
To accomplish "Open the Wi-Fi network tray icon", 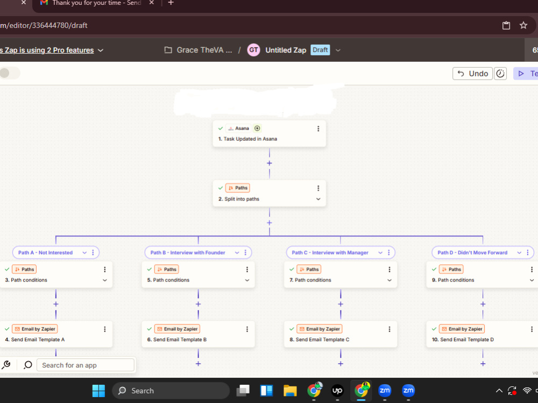I will point(527,391).
